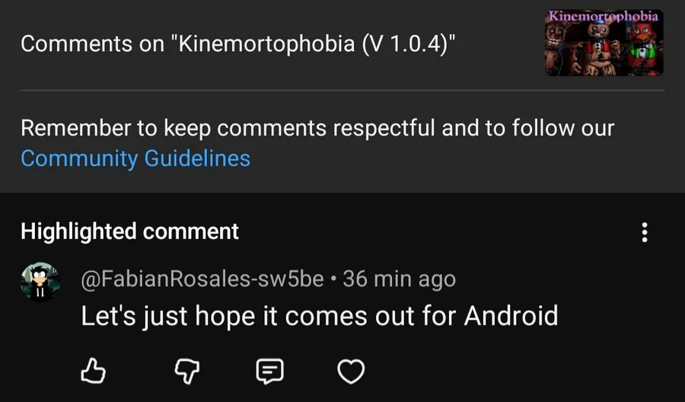Heart the highlighted comment
The height and width of the screenshot is (402, 685).
[350, 371]
